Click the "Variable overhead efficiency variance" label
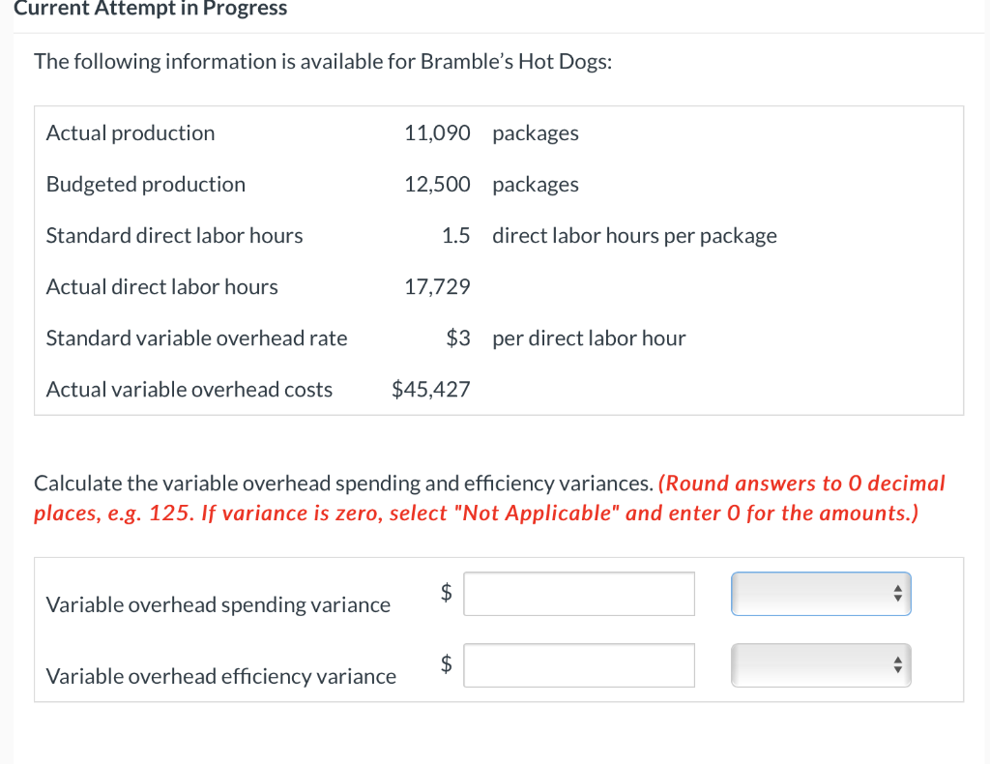 tap(221, 677)
